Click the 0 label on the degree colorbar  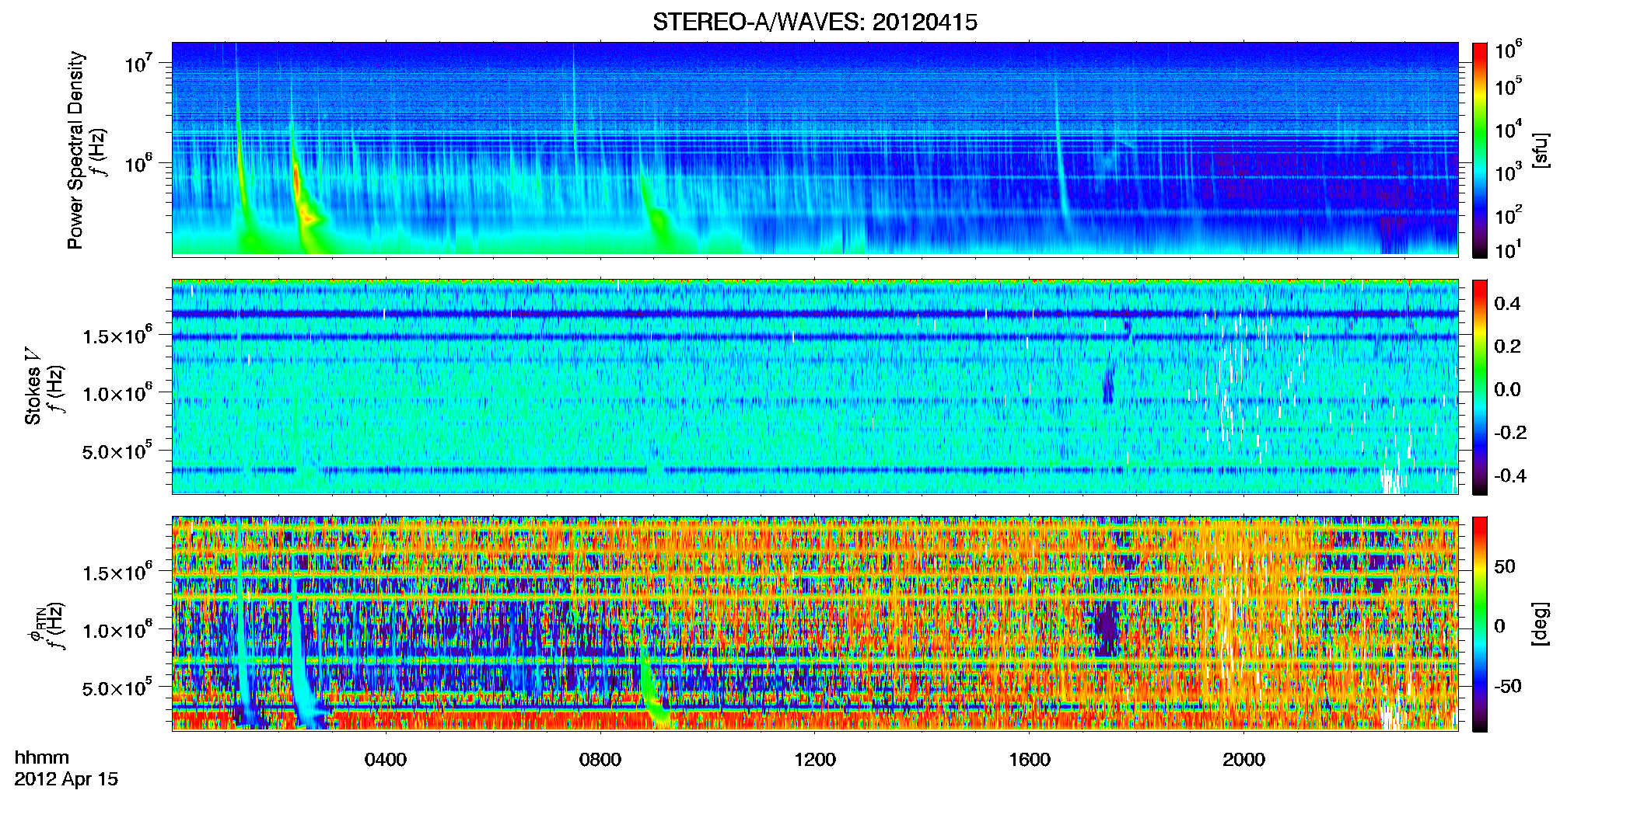click(x=1499, y=626)
